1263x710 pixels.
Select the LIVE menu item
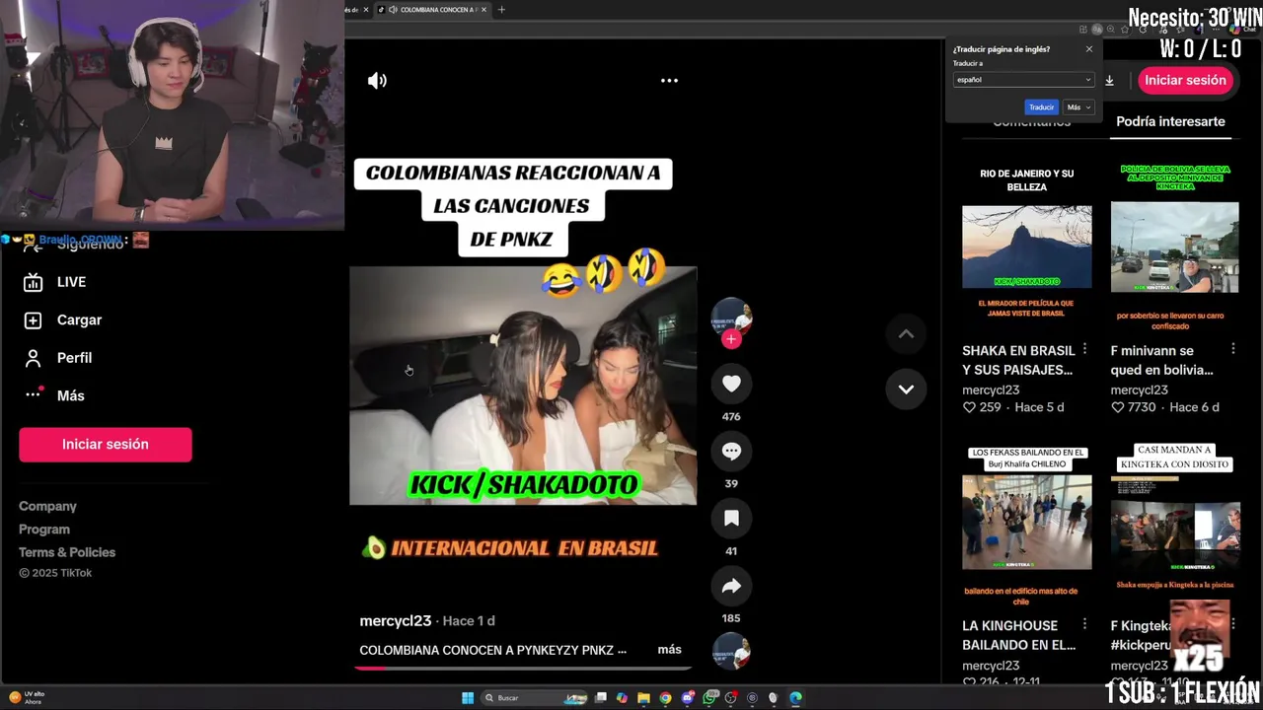tap(71, 282)
